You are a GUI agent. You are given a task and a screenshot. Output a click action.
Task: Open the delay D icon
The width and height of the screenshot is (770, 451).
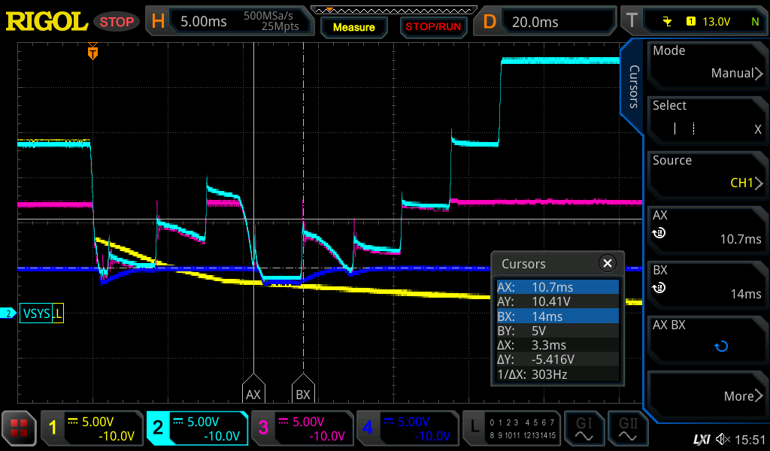point(490,22)
